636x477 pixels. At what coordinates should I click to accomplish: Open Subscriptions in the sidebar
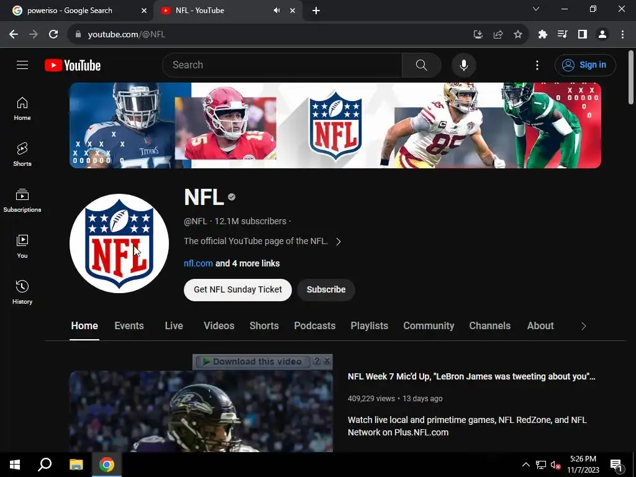pyautogui.click(x=22, y=201)
